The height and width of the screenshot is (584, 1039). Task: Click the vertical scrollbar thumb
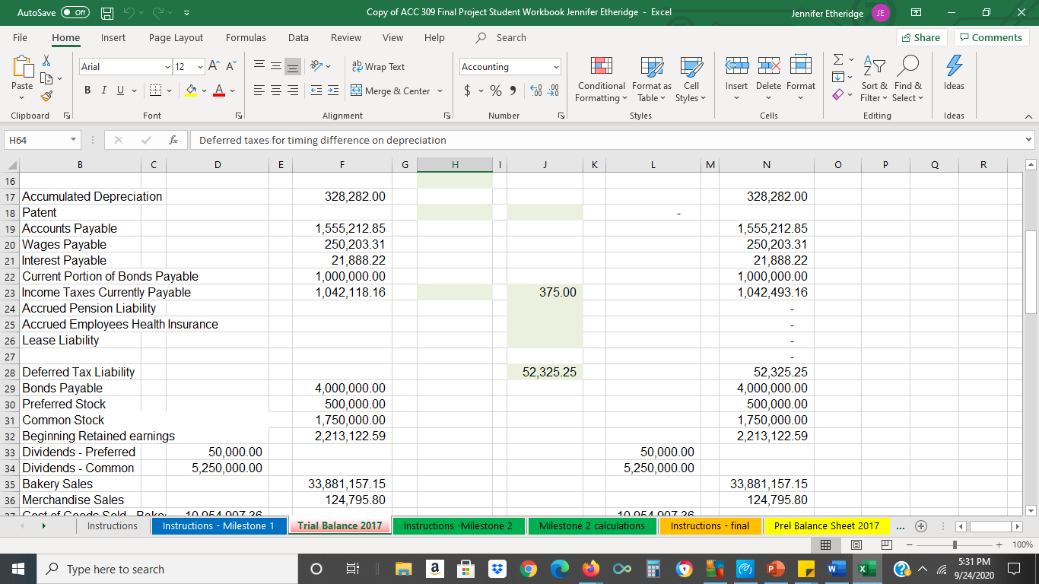1031,272
